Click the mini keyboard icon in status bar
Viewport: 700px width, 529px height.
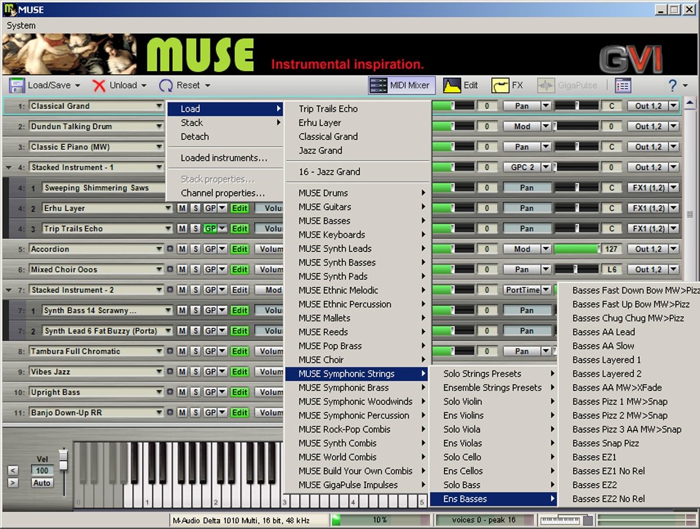(566, 520)
